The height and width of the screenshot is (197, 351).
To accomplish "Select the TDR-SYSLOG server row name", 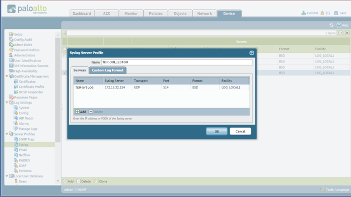I will [84, 87].
